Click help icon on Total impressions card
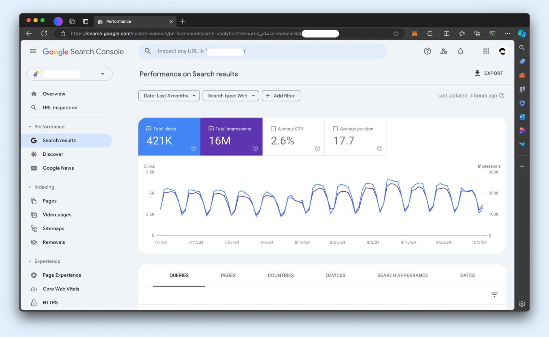The height and width of the screenshot is (337, 549). point(255,148)
